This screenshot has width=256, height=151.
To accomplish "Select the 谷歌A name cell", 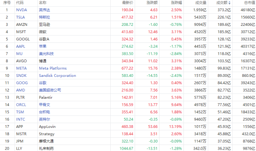I will coord(44,39).
